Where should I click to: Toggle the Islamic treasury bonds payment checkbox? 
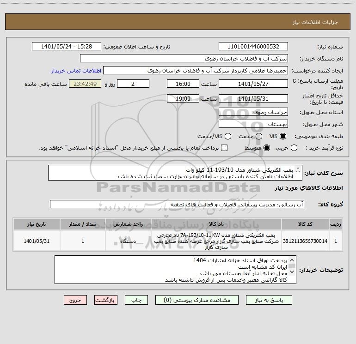tap(224, 148)
